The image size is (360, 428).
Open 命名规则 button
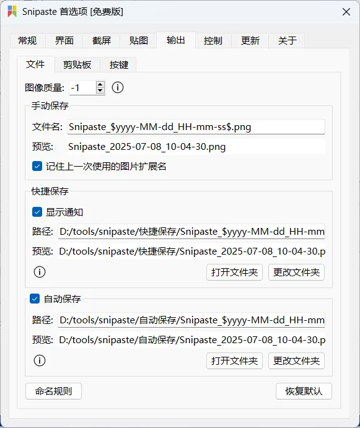tap(53, 391)
